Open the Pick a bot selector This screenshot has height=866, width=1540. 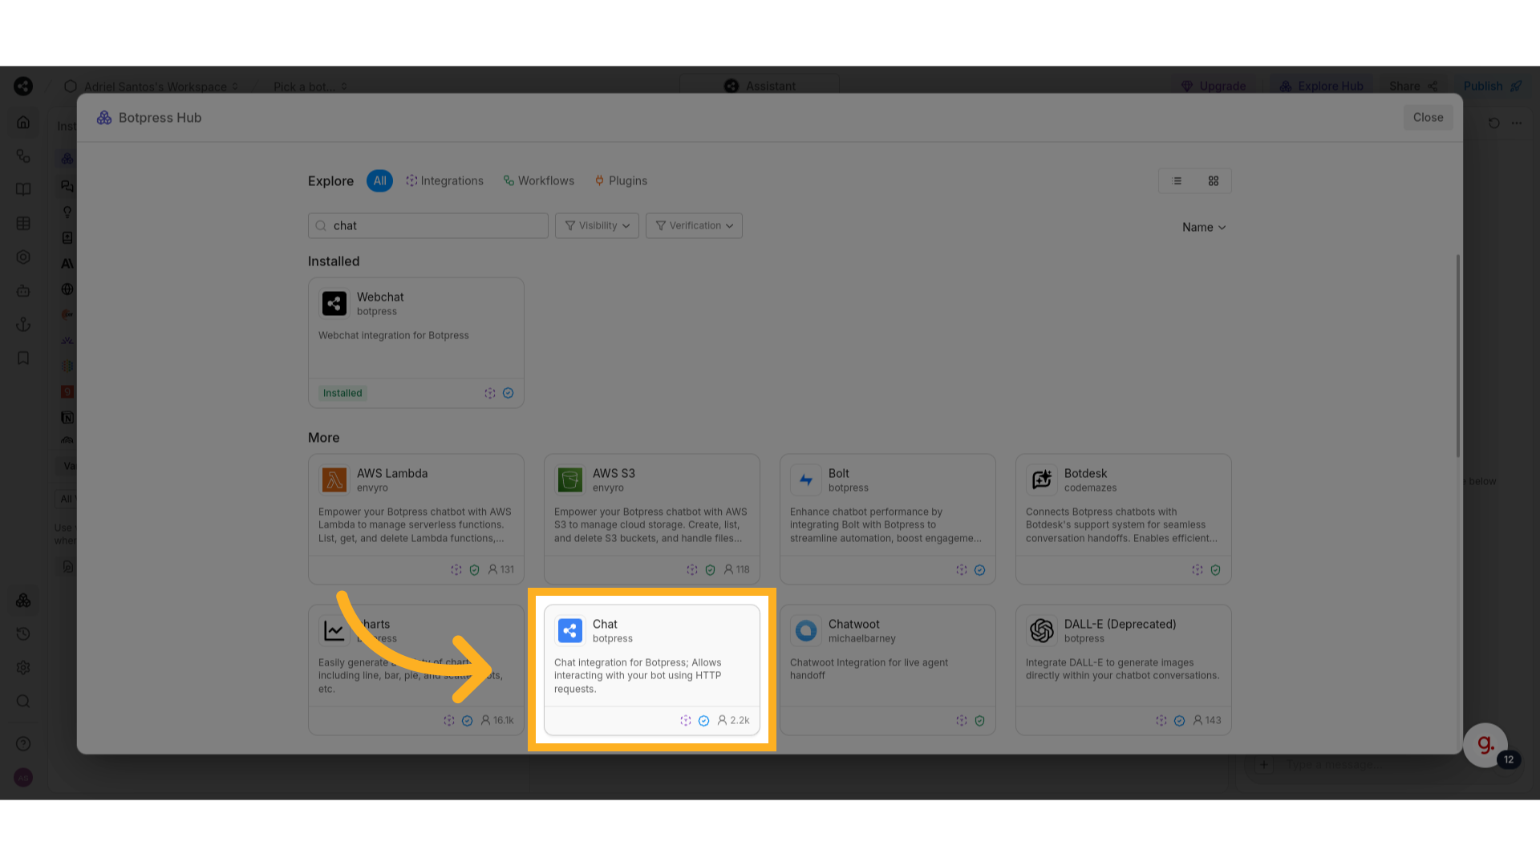[x=310, y=87]
